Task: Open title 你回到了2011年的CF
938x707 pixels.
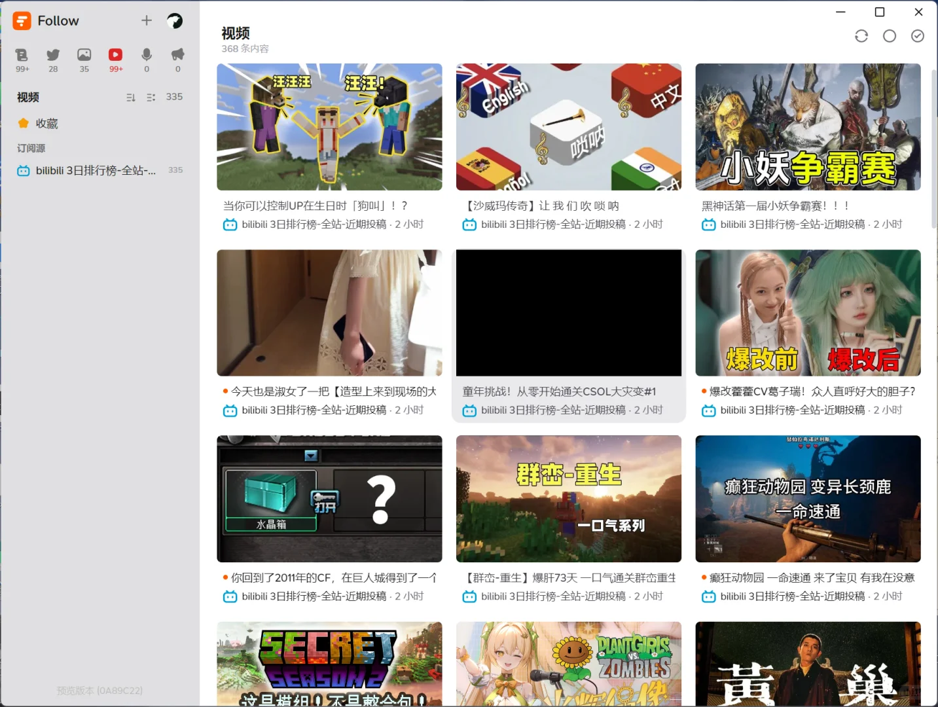Action: 334,578
